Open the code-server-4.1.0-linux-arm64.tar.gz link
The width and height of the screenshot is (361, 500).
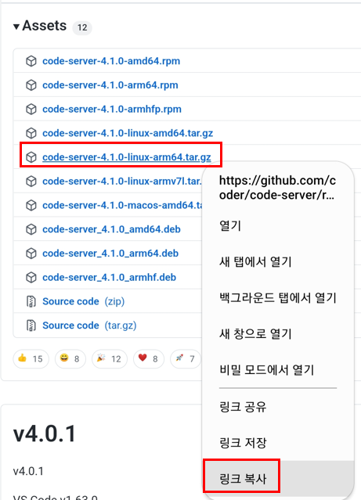pyautogui.click(x=127, y=157)
